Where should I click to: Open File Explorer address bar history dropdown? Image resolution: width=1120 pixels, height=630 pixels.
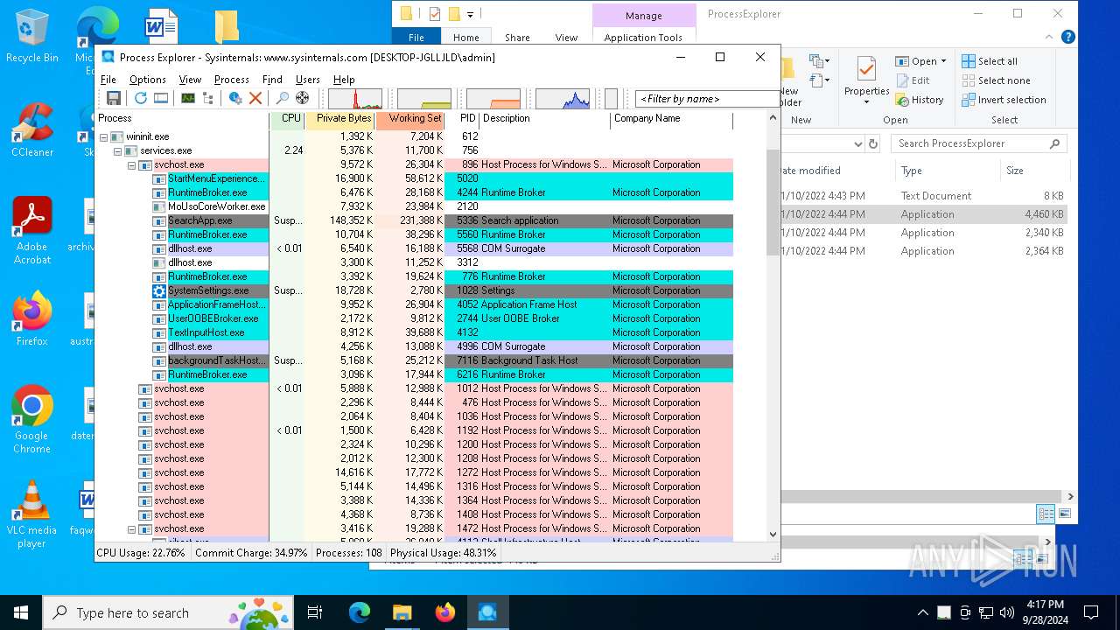(x=857, y=143)
